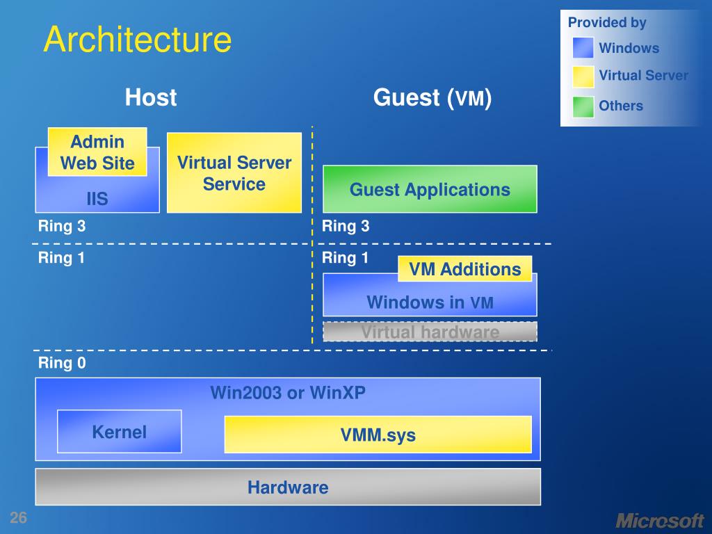
Task: Click the 'VM Additions' yellow box
Action: pos(465,269)
